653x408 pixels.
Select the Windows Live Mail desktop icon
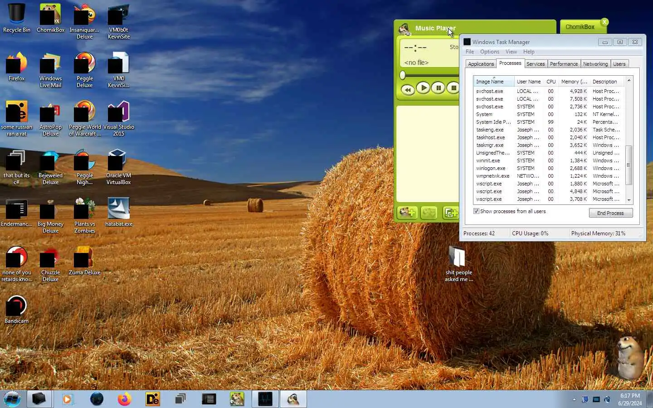coord(50,70)
